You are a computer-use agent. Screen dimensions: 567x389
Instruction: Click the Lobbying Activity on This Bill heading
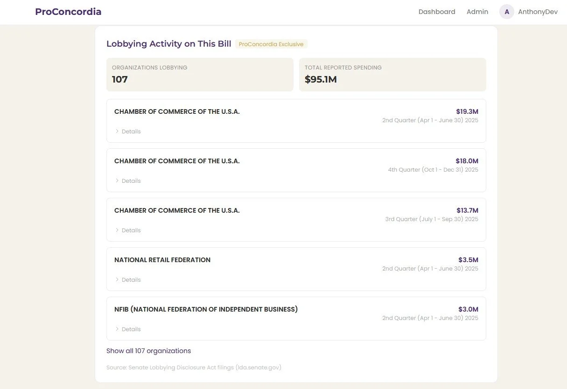pos(168,43)
